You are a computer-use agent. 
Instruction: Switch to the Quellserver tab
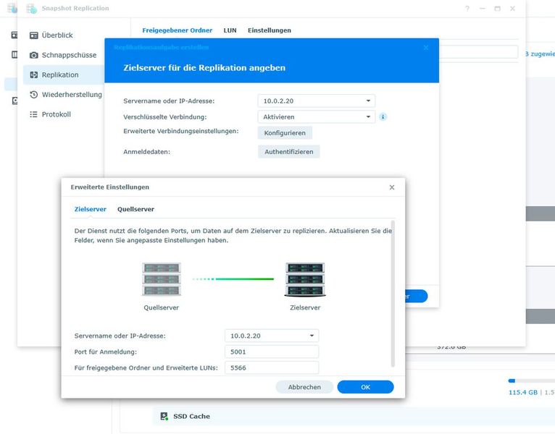135,209
